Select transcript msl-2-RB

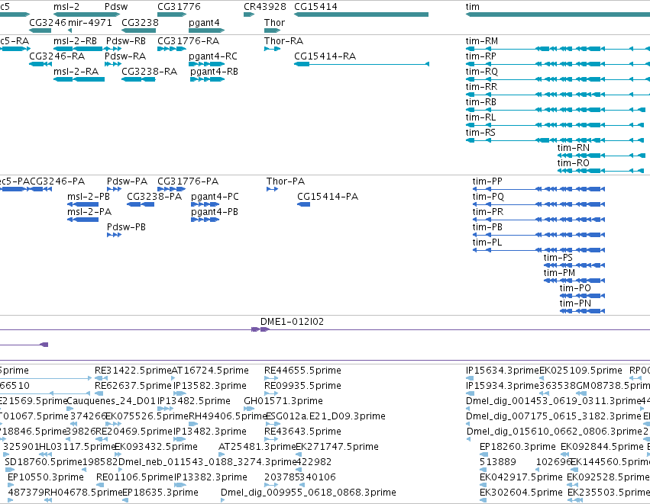pos(75,41)
